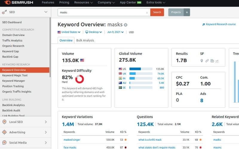This screenshot has width=239, height=149.
Task: Click the Australia flag in Global Volume
Action: pyautogui.click(x=120, y=83)
